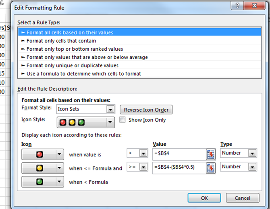Click range selector icon beside second formula value
270x209 pixels.
click(210, 168)
